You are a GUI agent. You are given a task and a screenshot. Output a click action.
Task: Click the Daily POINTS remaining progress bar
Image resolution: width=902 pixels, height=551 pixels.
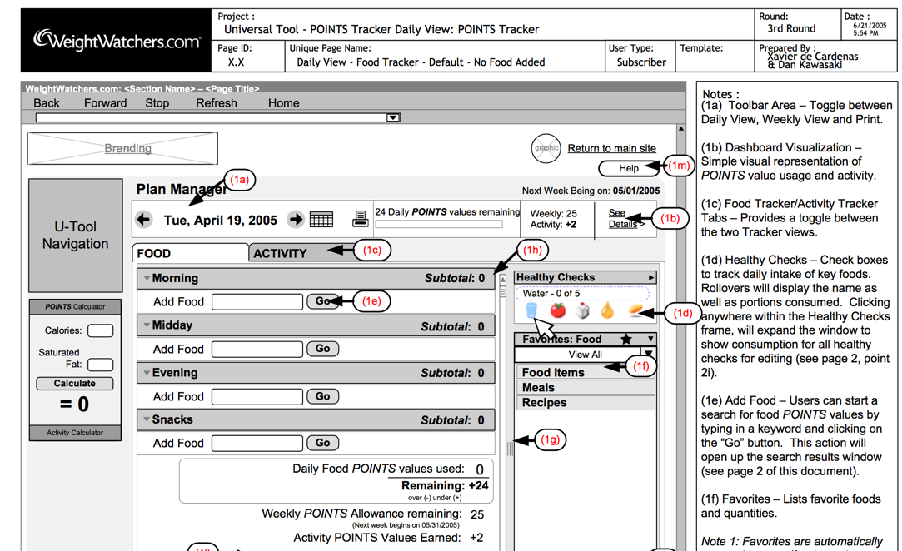click(x=439, y=224)
